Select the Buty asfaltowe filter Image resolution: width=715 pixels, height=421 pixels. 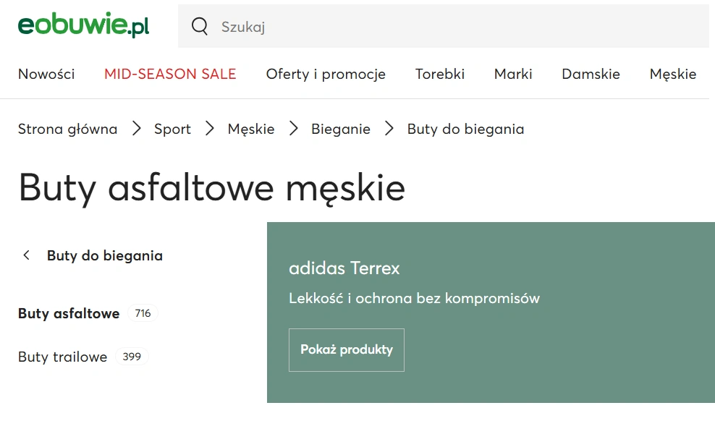coord(68,313)
